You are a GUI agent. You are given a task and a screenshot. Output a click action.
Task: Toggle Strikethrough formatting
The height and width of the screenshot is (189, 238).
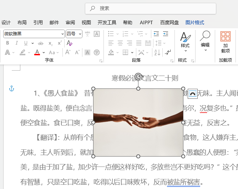click(41, 44)
